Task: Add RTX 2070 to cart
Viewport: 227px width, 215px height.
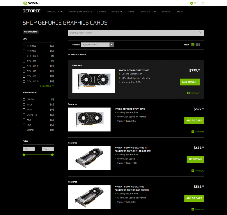Action: (194, 121)
